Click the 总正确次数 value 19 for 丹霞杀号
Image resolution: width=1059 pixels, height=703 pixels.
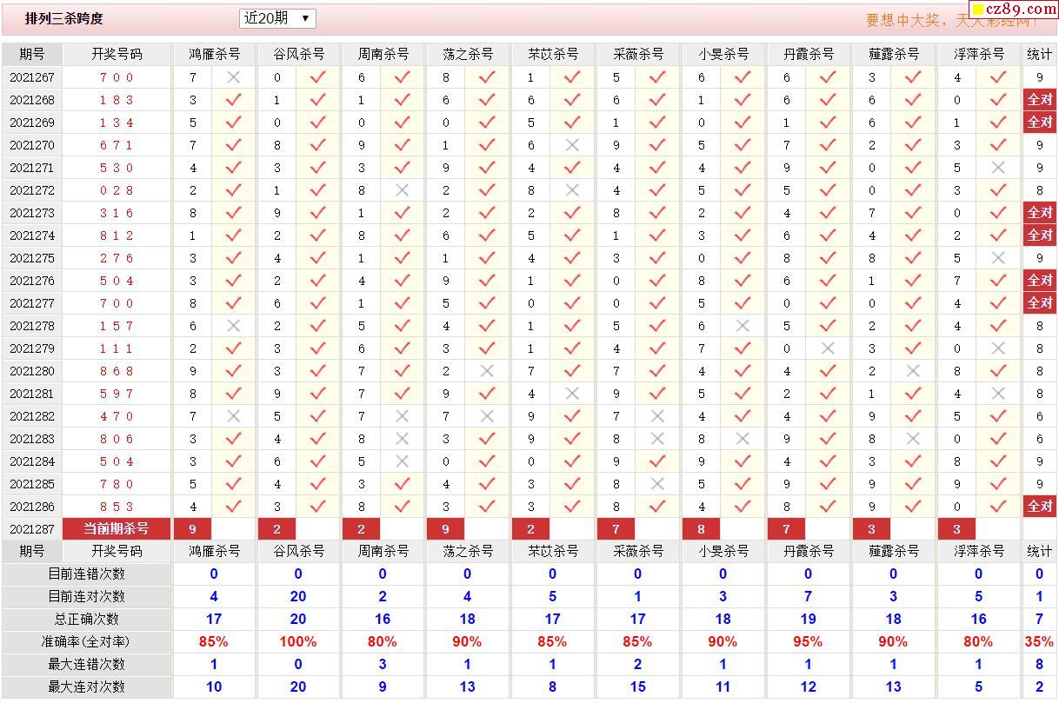pos(808,620)
